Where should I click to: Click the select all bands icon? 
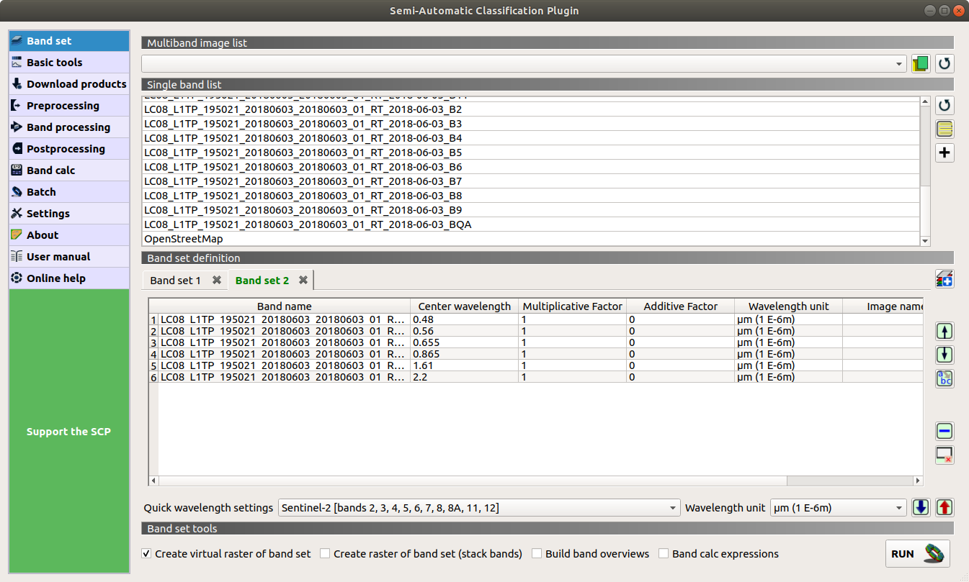click(x=945, y=129)
